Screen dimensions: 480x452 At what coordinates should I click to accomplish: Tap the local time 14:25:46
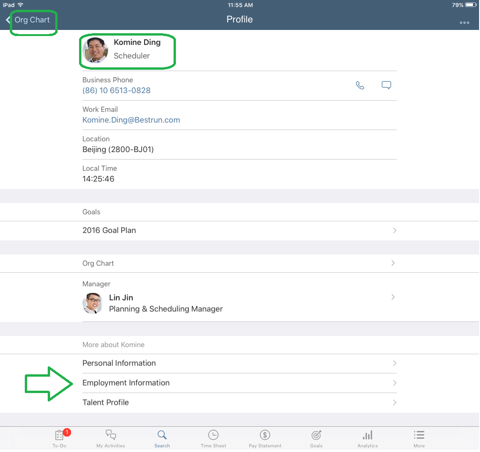(x=98, y=179)
